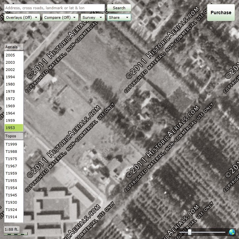239x239 pixels.
Task: Click the Topos list header
Action: (14, 136)
